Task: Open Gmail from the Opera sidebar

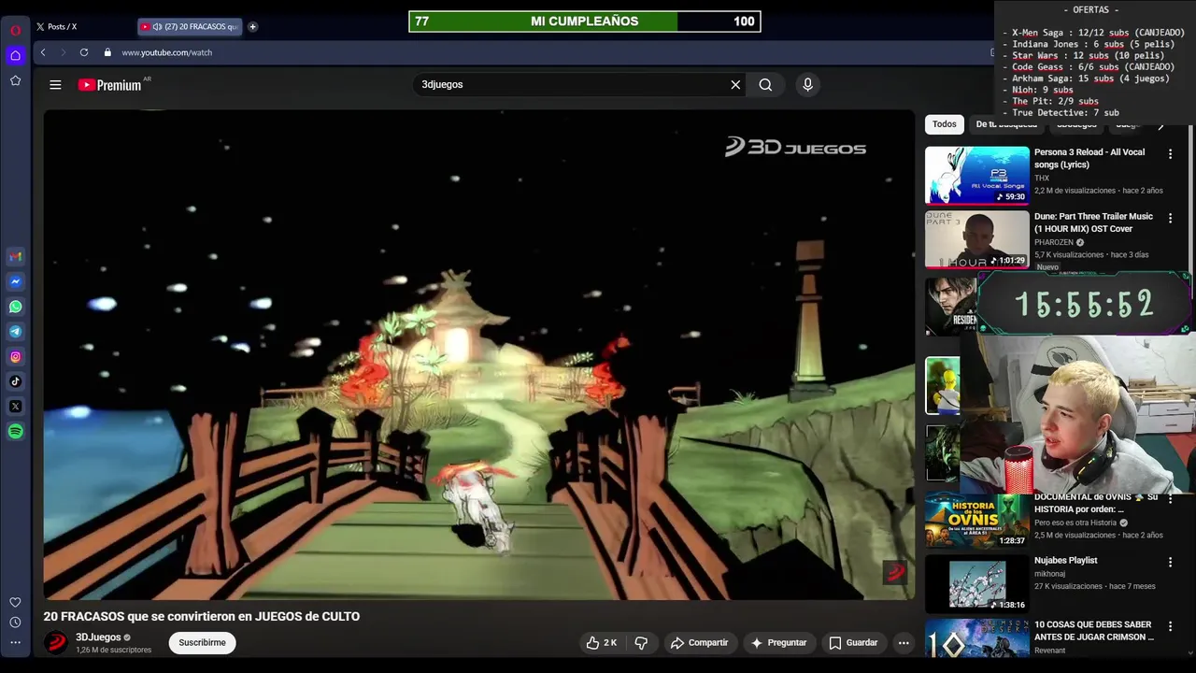Action: (15, 256)
